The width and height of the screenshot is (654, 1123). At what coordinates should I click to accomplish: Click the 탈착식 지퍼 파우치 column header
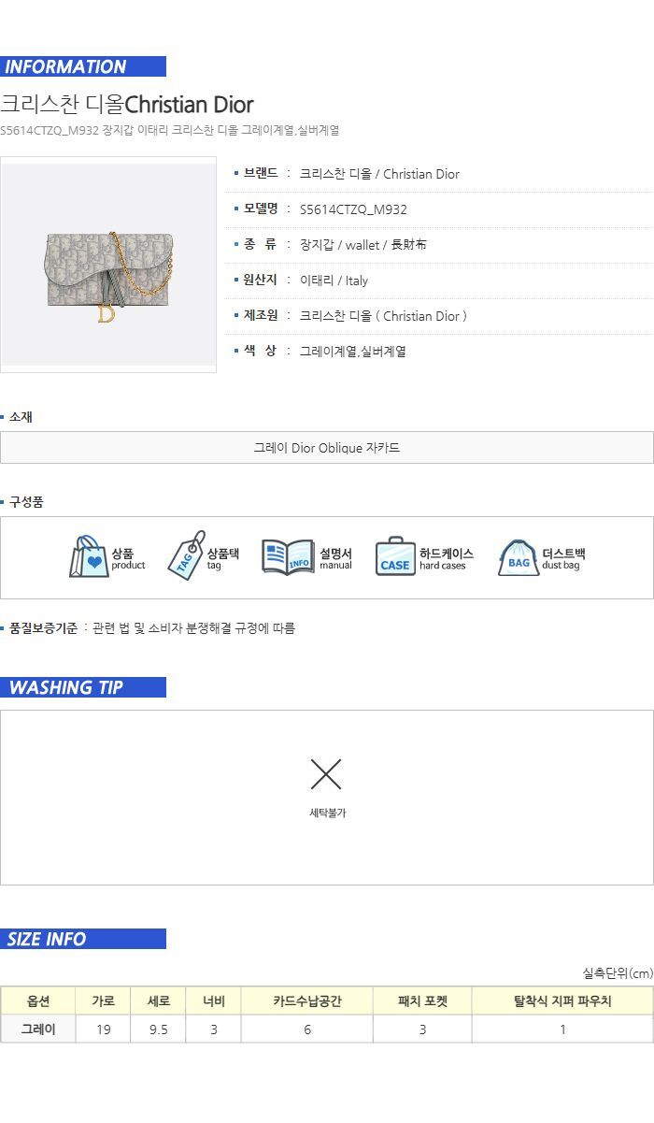(x=562, y=1001)
